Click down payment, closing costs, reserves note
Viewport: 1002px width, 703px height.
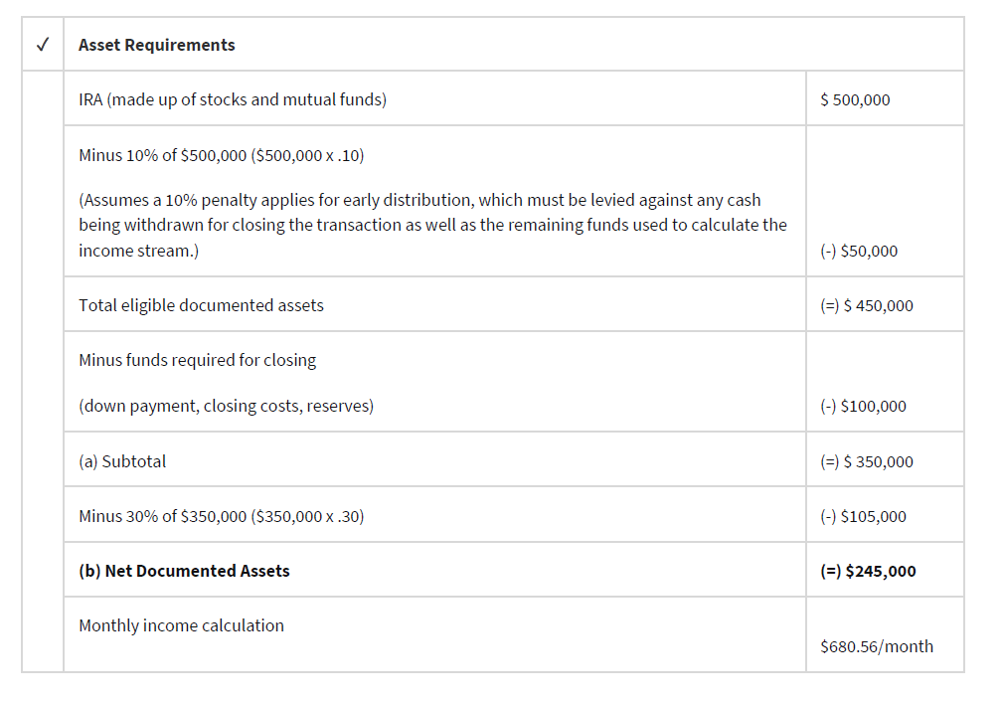coord(226,406)
